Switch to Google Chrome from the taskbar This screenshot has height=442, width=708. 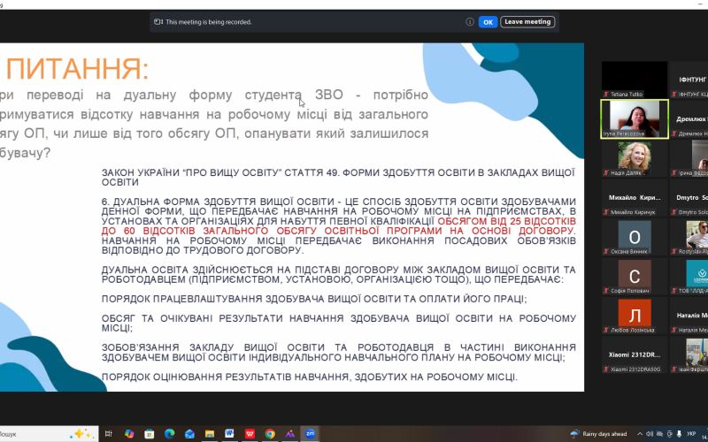pos(270,434)
